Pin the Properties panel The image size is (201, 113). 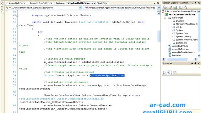coord(195,63)
